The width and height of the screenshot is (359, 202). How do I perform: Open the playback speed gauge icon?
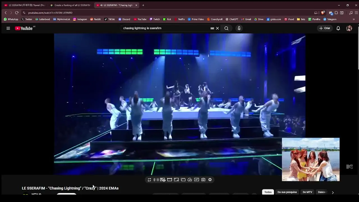click(x=190, y=180)
